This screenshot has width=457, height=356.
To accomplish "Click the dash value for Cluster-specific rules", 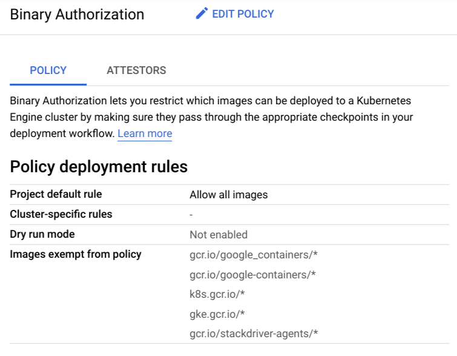I will (191, 215).
